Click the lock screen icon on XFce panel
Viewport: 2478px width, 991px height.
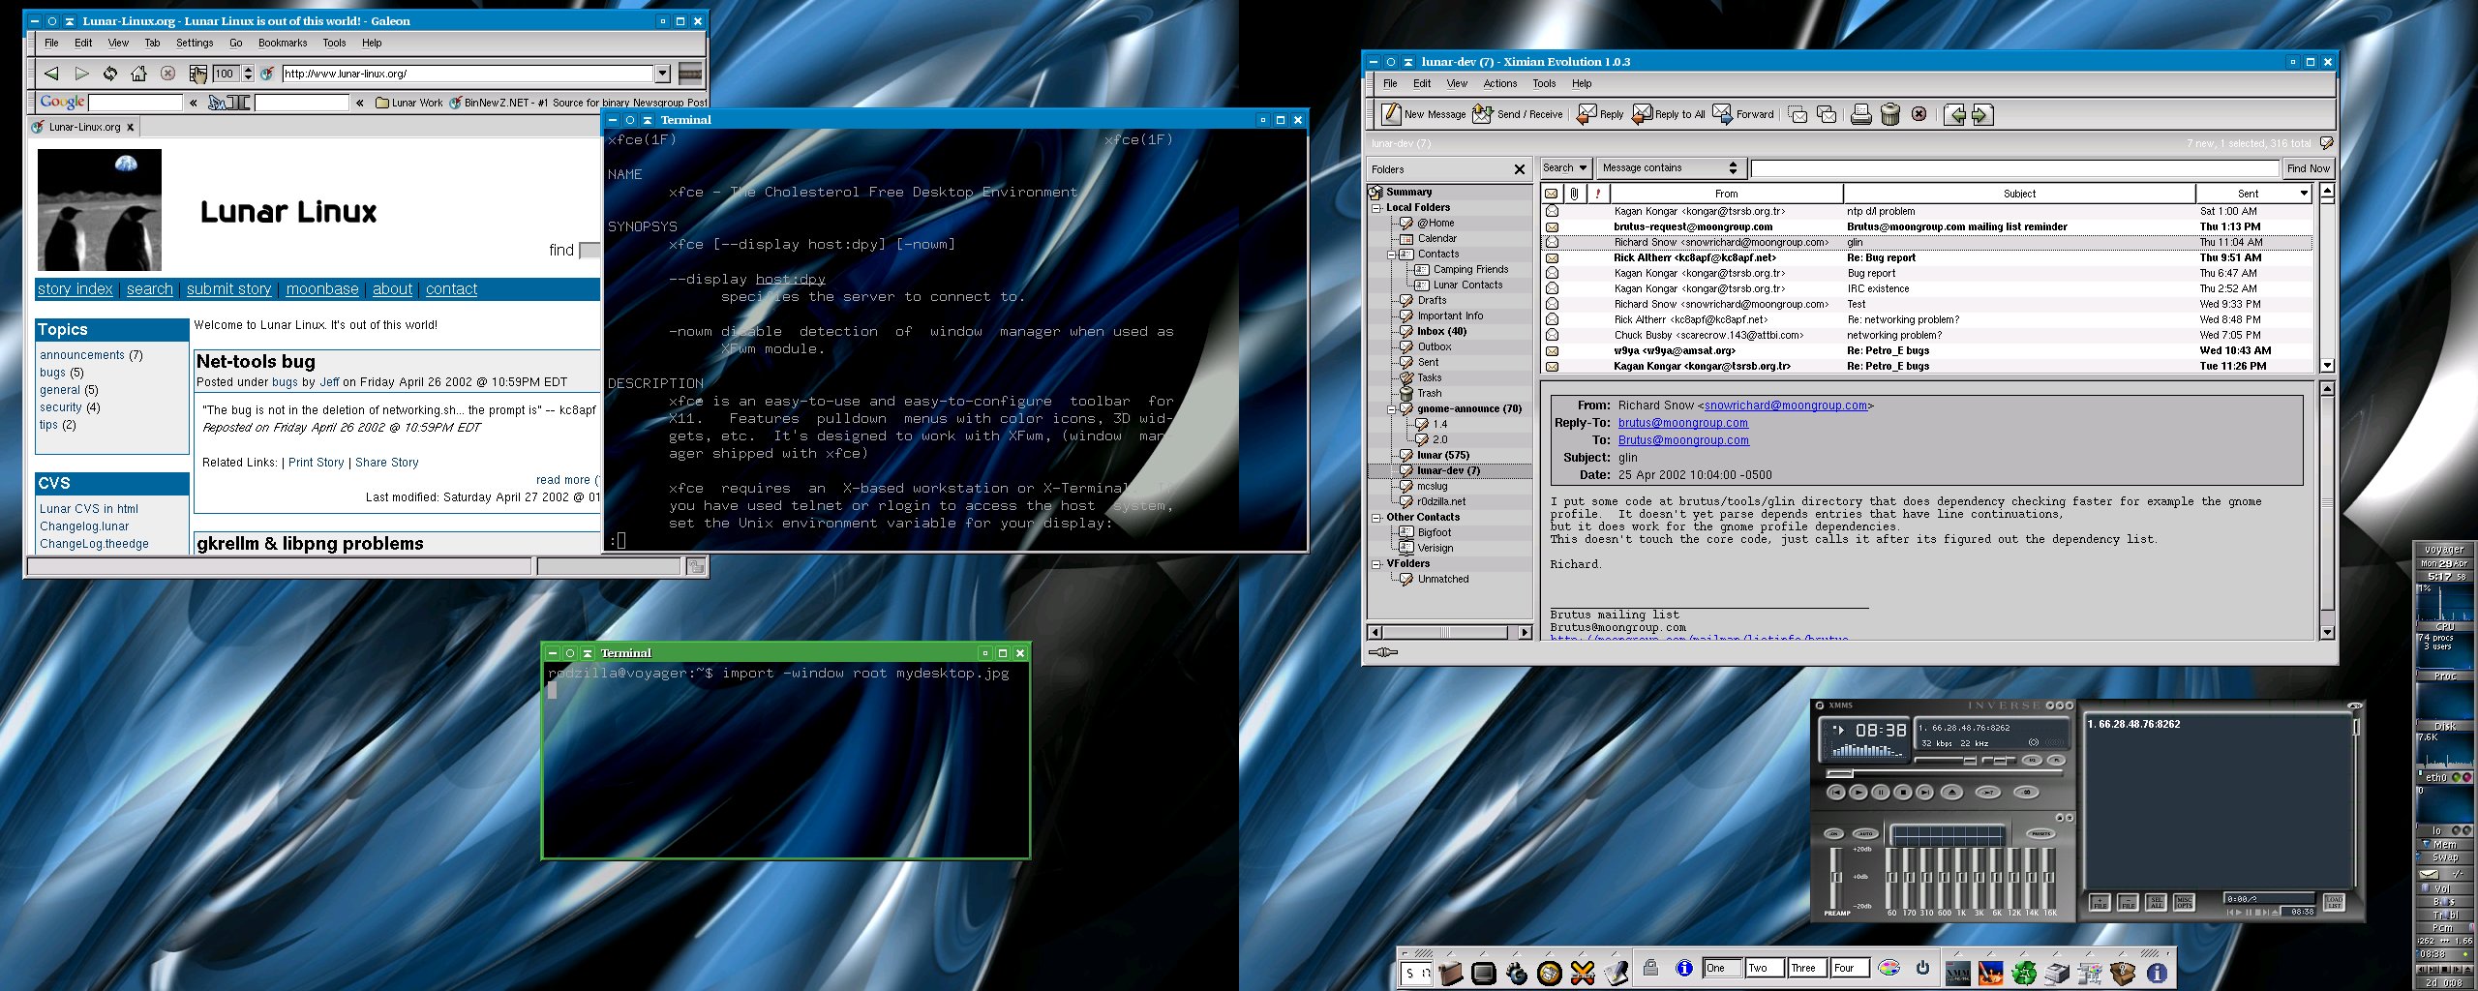(x=1651, y=968)
